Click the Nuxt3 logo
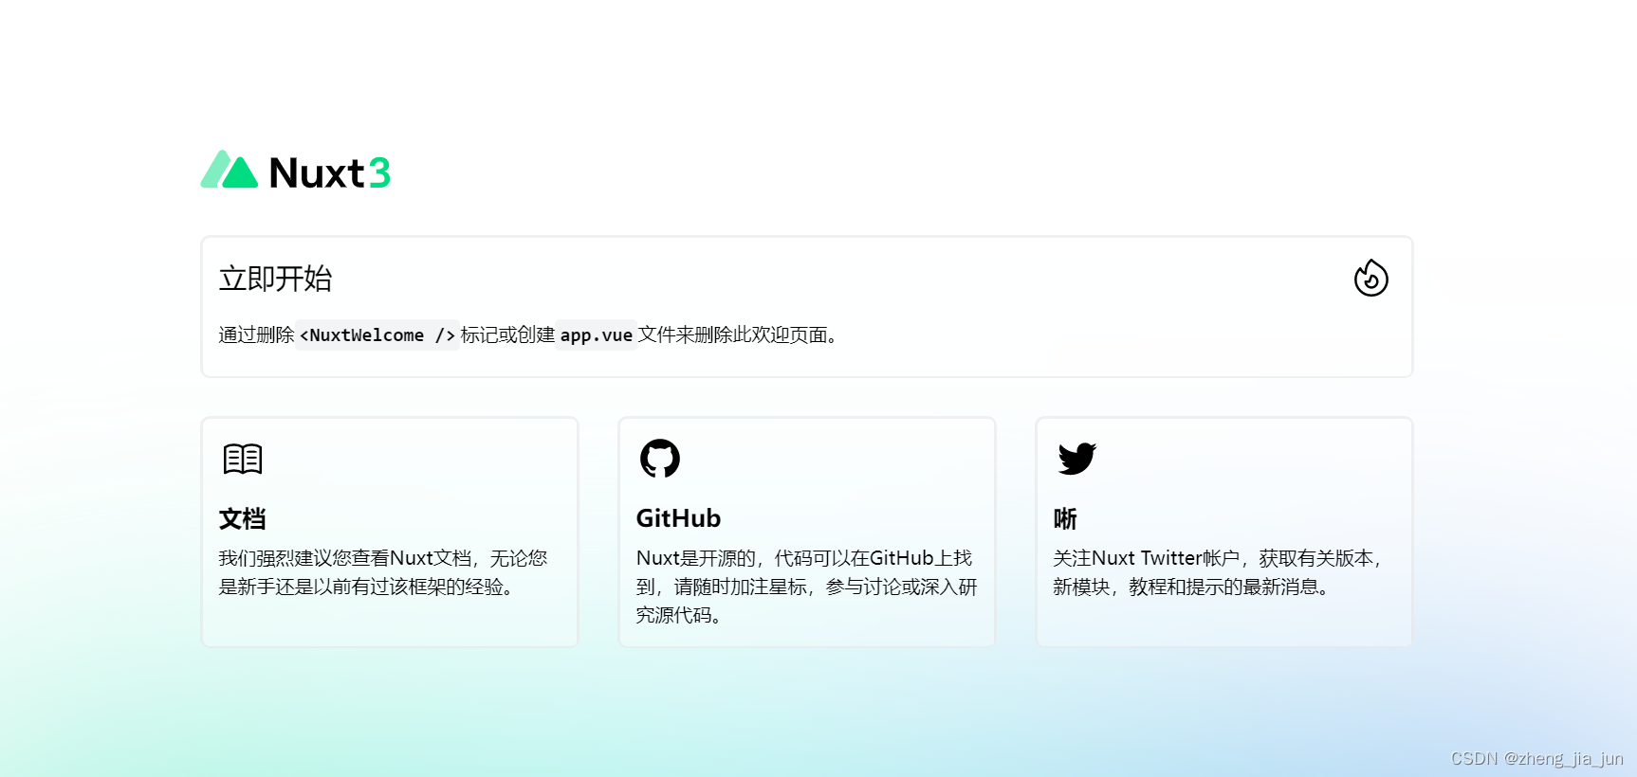The image size is (1637, 777). (296, 171)
